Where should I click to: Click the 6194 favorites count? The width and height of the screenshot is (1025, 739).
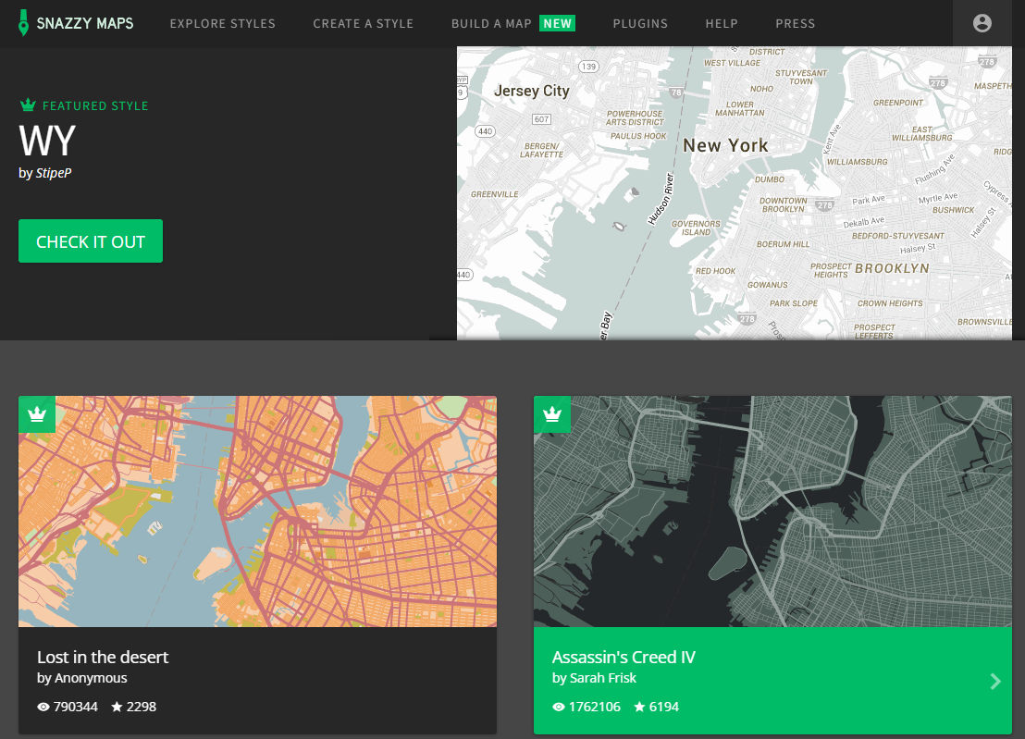coord(664,707)
